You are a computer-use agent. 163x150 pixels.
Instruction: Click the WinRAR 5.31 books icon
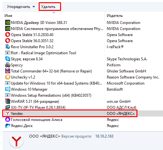[x=8, y=101]
